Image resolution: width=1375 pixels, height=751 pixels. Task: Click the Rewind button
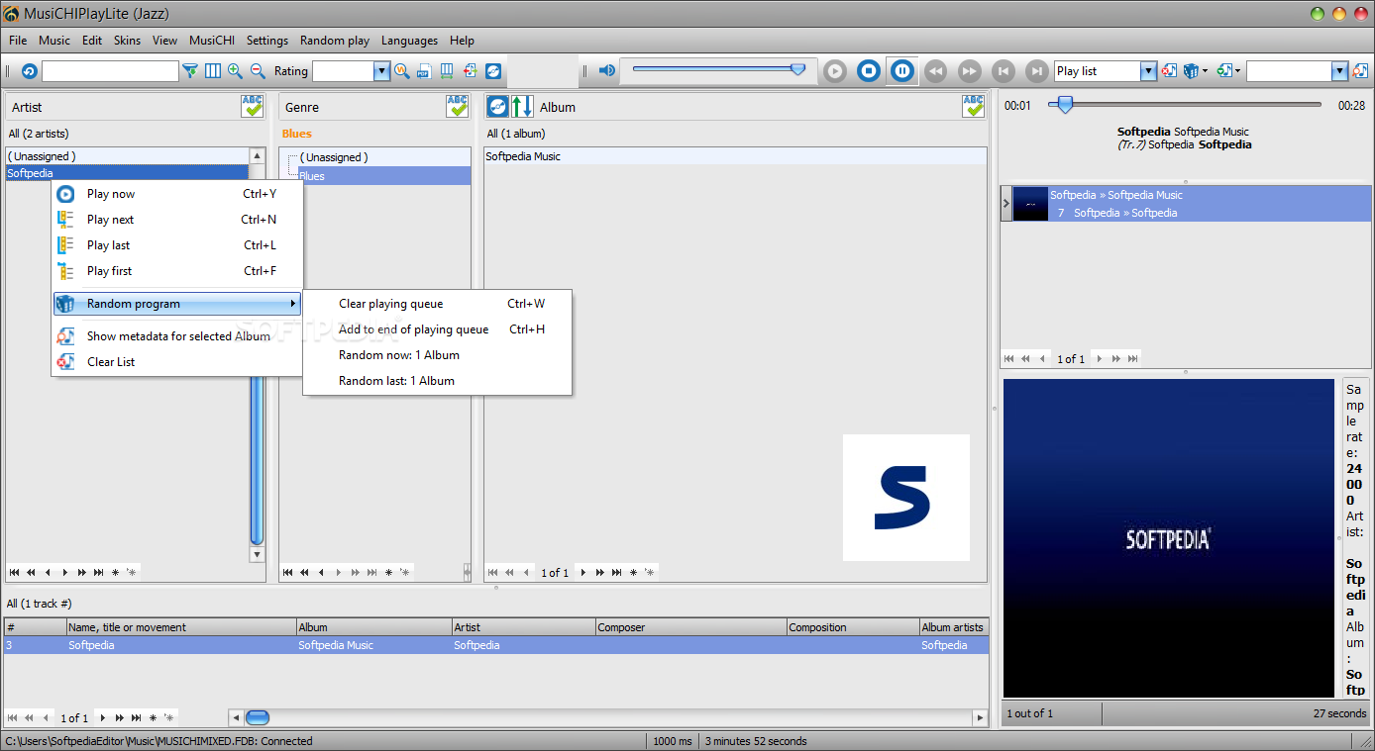935,71
